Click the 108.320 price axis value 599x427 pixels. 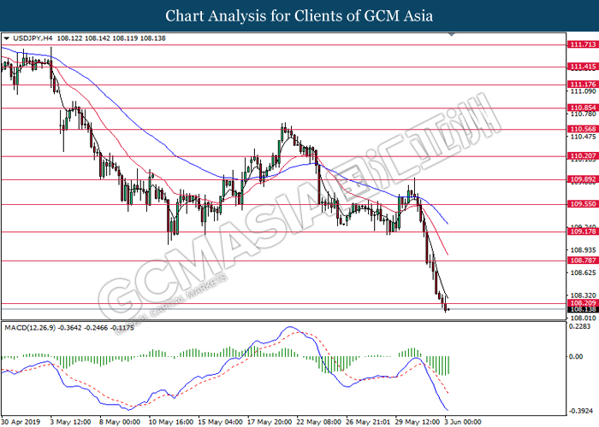(x=583, y=295)
